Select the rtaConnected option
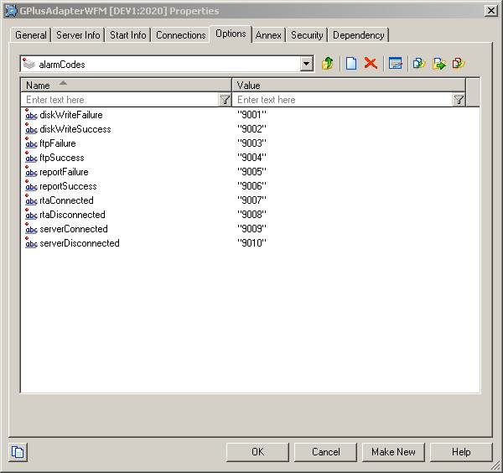 [x=66, y=200]
